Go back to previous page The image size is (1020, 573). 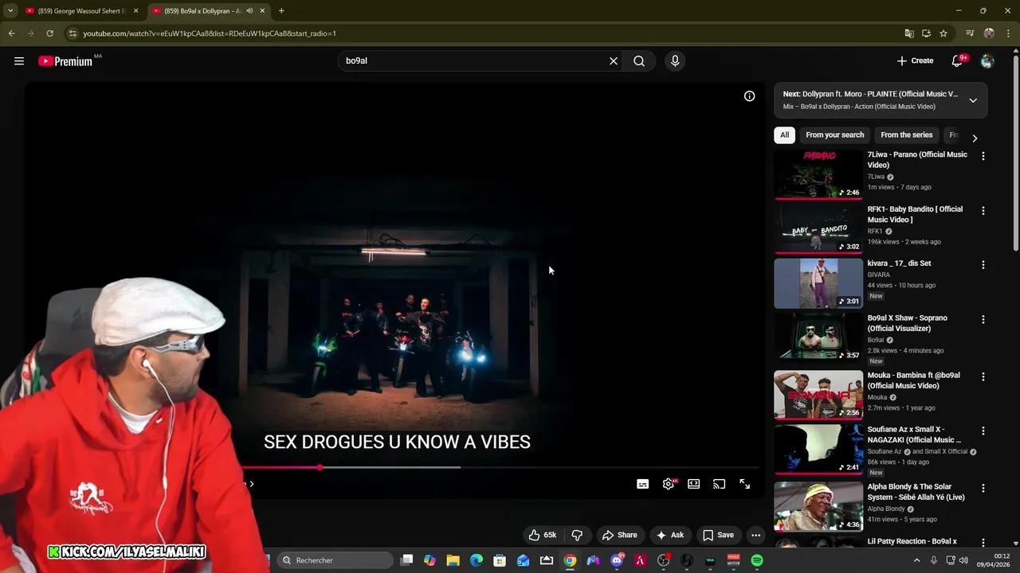11,33
